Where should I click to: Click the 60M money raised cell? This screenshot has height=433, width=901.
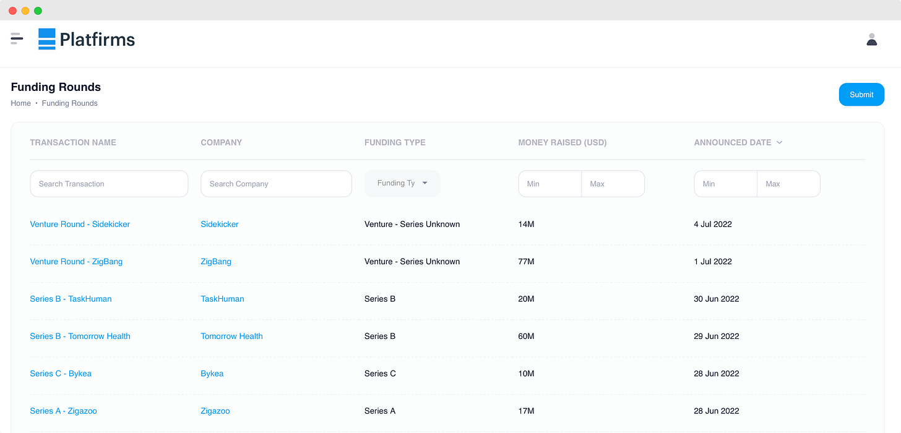[x=526, y=336]
